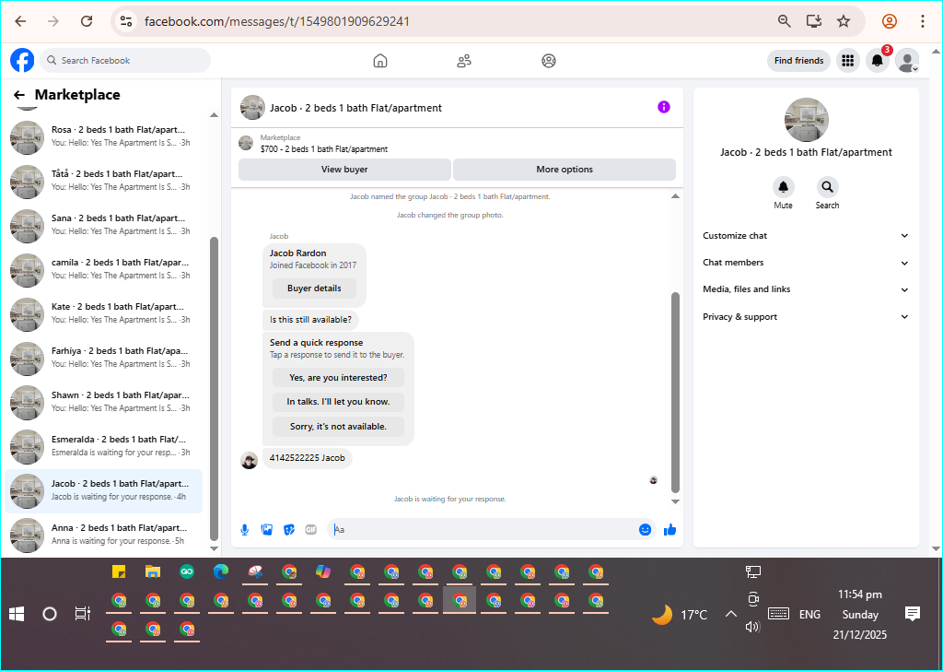Click the browser reload icon
This screenshot has width=943, height=671.
click(87, 22)
